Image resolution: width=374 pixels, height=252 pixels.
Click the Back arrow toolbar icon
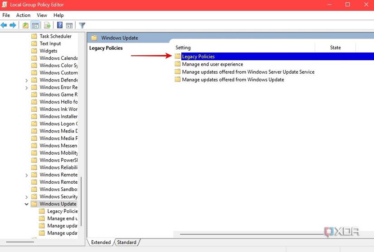click(x=4, y=25)
